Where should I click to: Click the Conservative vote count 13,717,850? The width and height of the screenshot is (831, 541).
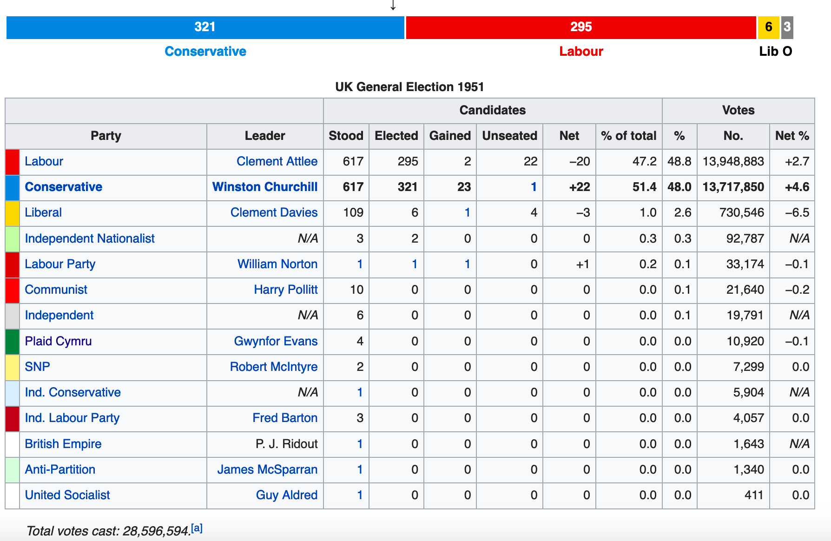[x=733, y=187]
